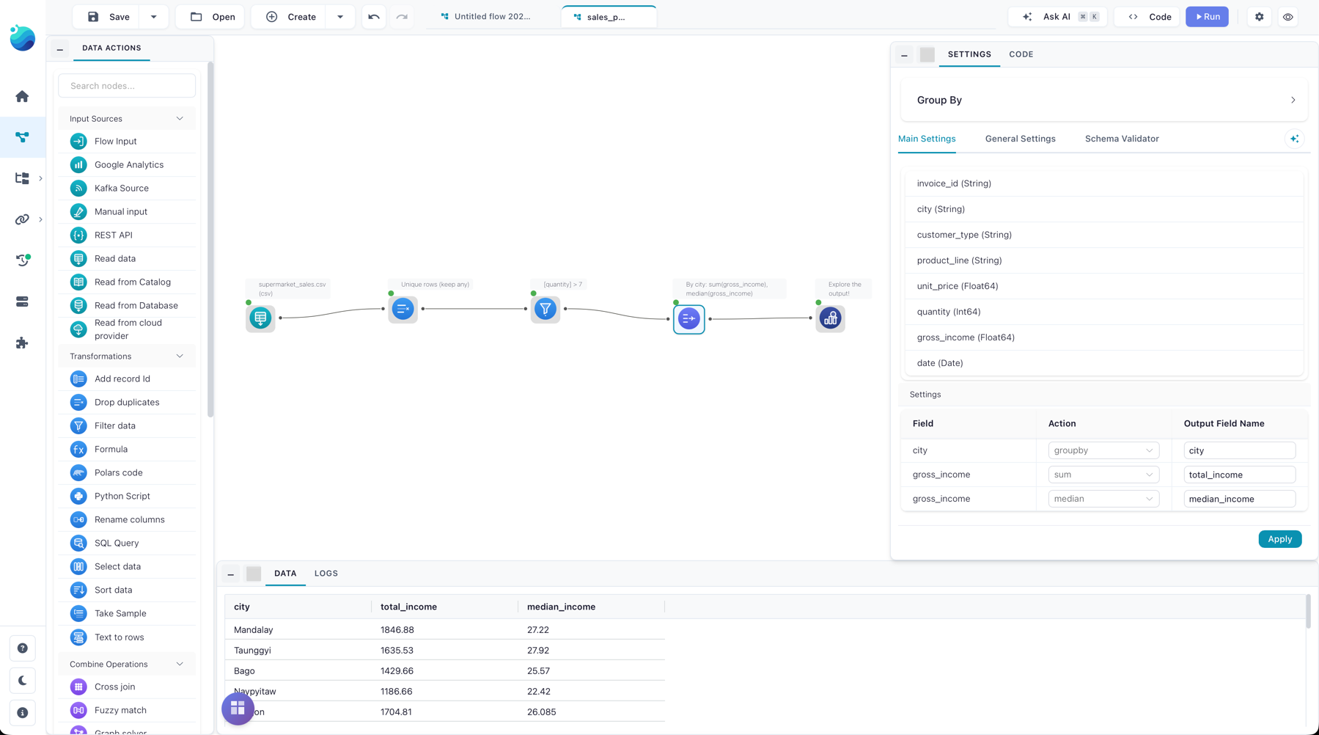Screen dimensions: 1319x735
Task: Select the Unique rows node on canvas
Action: coord(403,309)
